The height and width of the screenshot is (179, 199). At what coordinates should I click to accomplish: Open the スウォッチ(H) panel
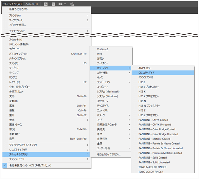coord(46,40)
